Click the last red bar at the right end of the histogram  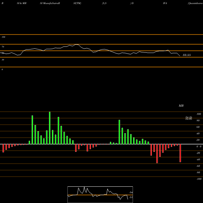(x=180, y=153)
